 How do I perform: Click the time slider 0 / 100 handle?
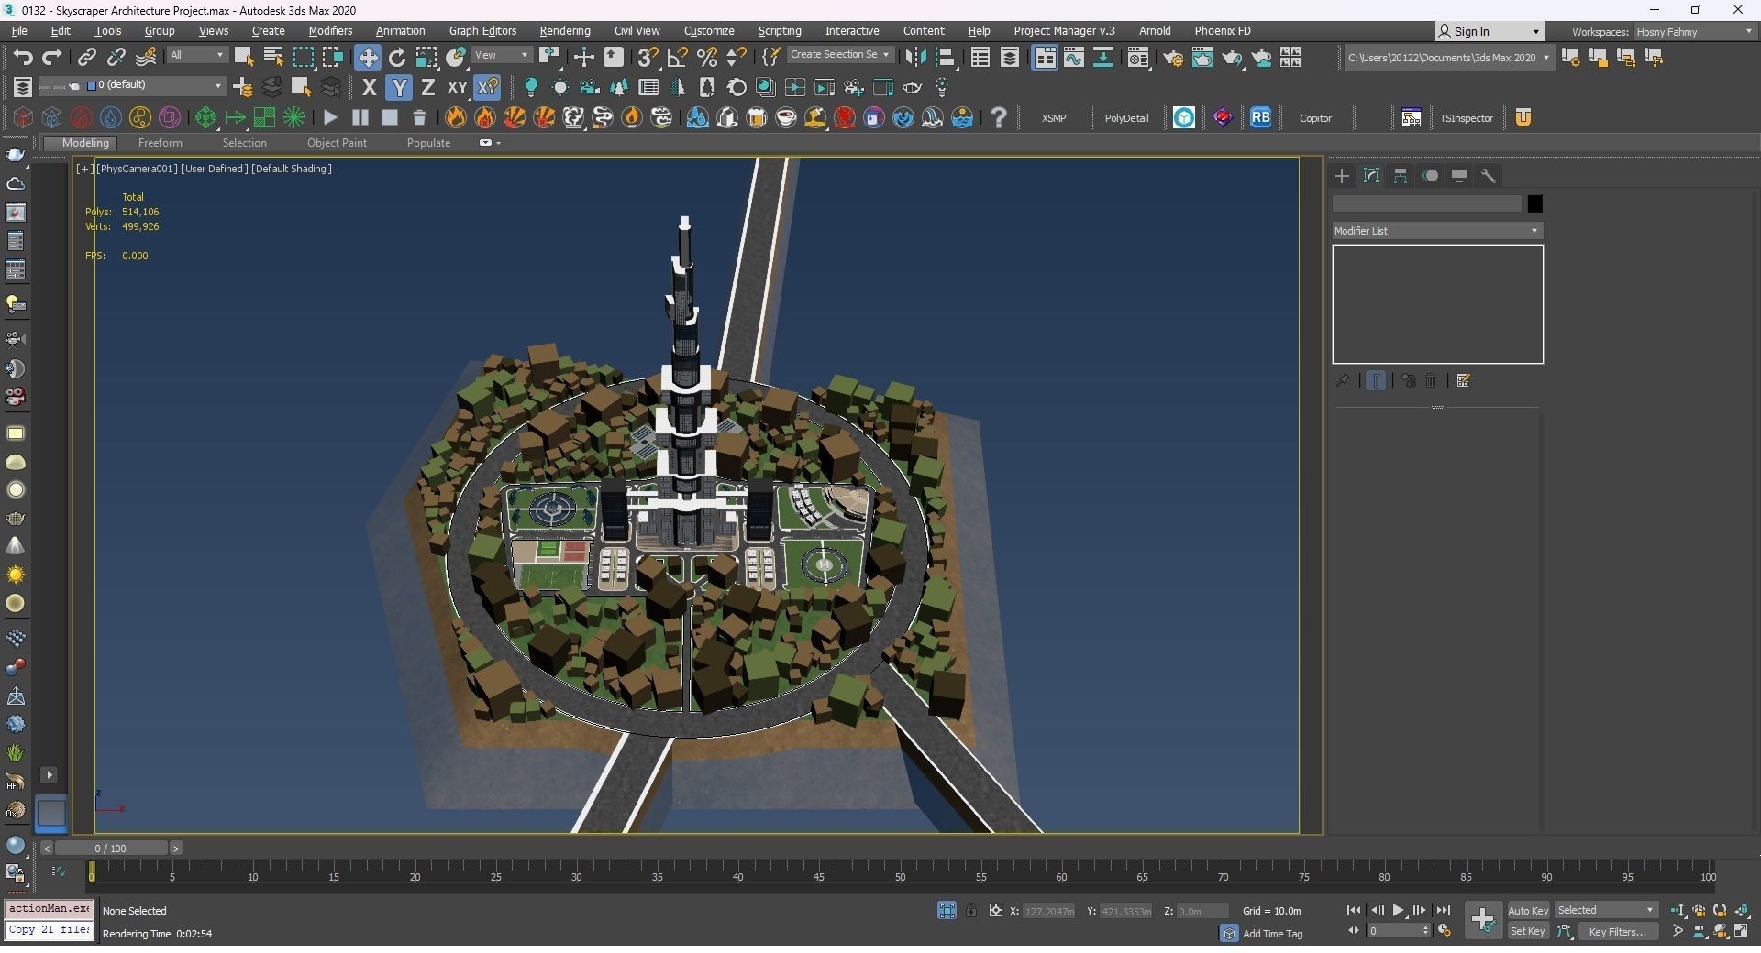click(110, 849)
